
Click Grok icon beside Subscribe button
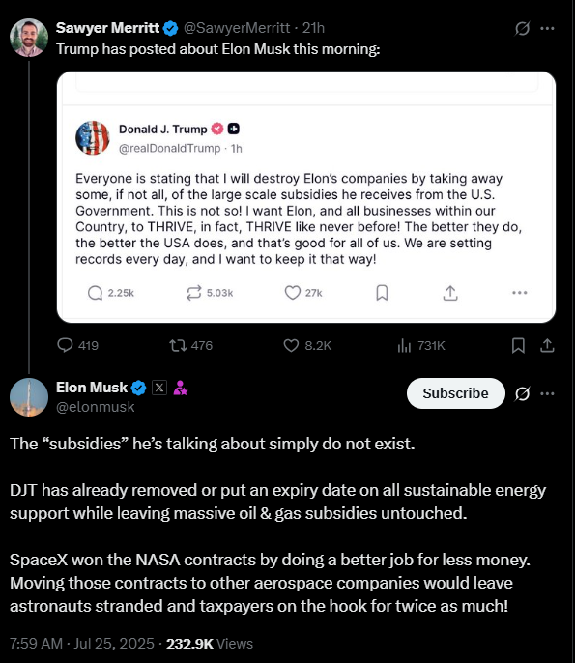pyautogui.click(x=522, y=393)
